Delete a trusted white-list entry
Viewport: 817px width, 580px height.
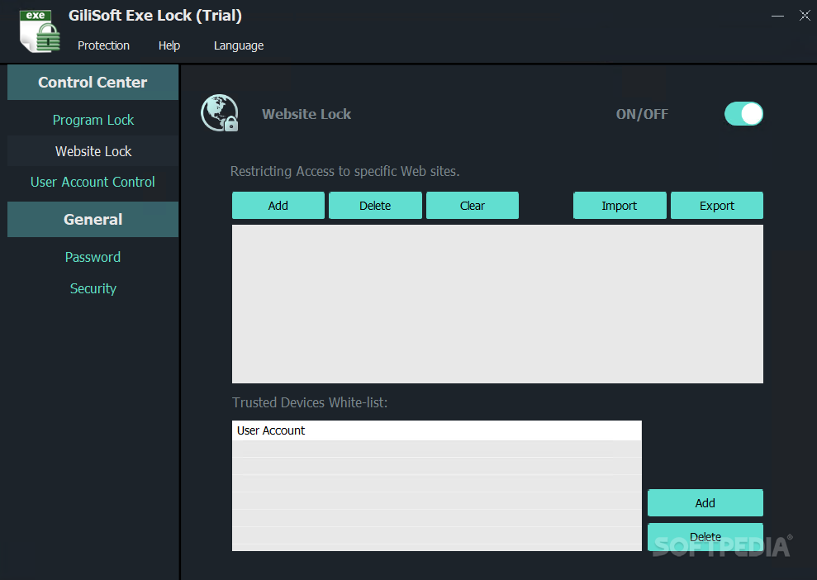[705, 537]
